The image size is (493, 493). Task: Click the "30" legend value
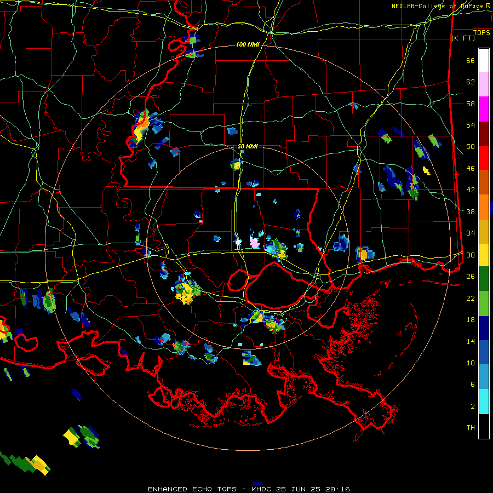point(471,255)
